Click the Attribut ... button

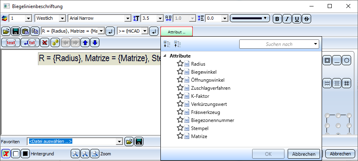tap(177, 32)
